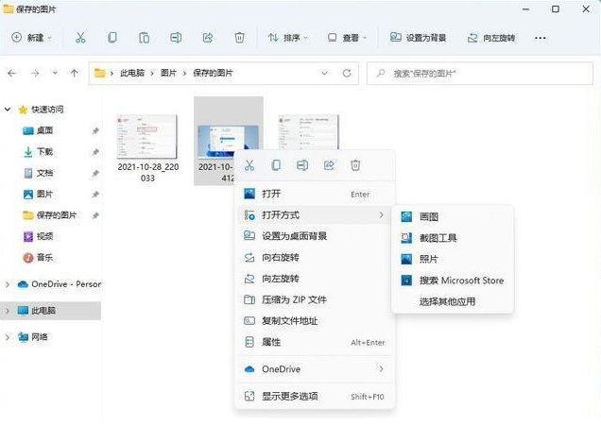Open 桌面 in the sidebar
The width and height of the screenshot is (601, 426).
point(44,130)
